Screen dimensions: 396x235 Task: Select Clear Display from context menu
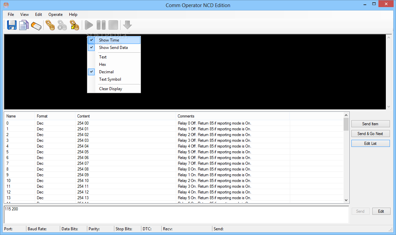114,89
